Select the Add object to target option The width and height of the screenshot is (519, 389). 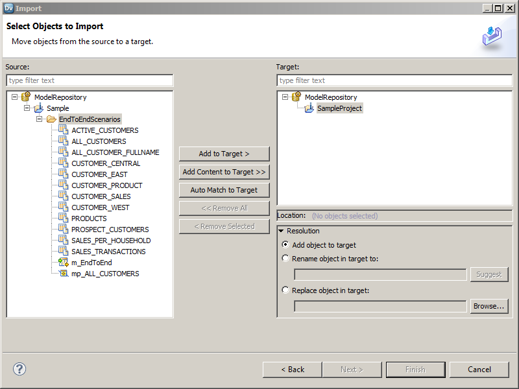pyautogui.click(x=285, y=245)
